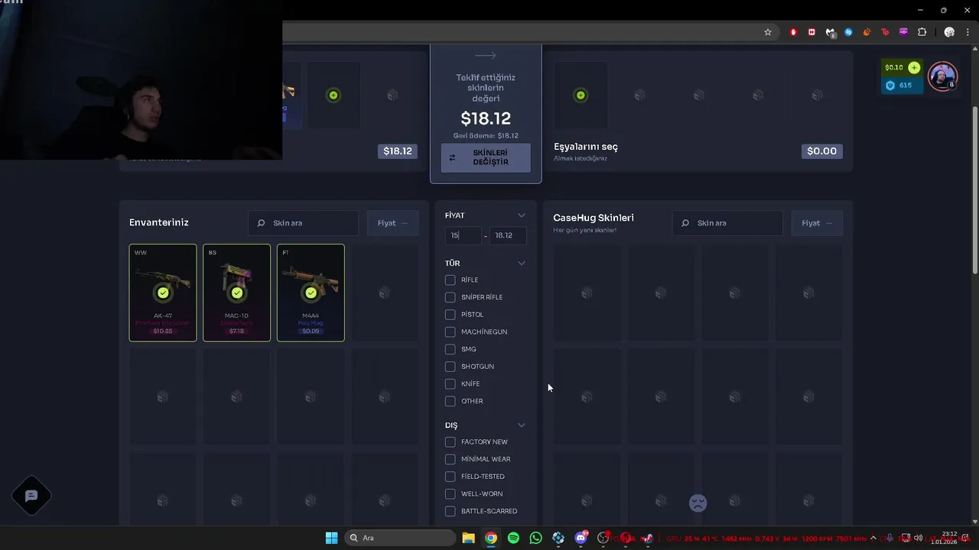Open Discord from the taskbar
The height and width of the screenshot is (550, 979).
tap(581, 538)
